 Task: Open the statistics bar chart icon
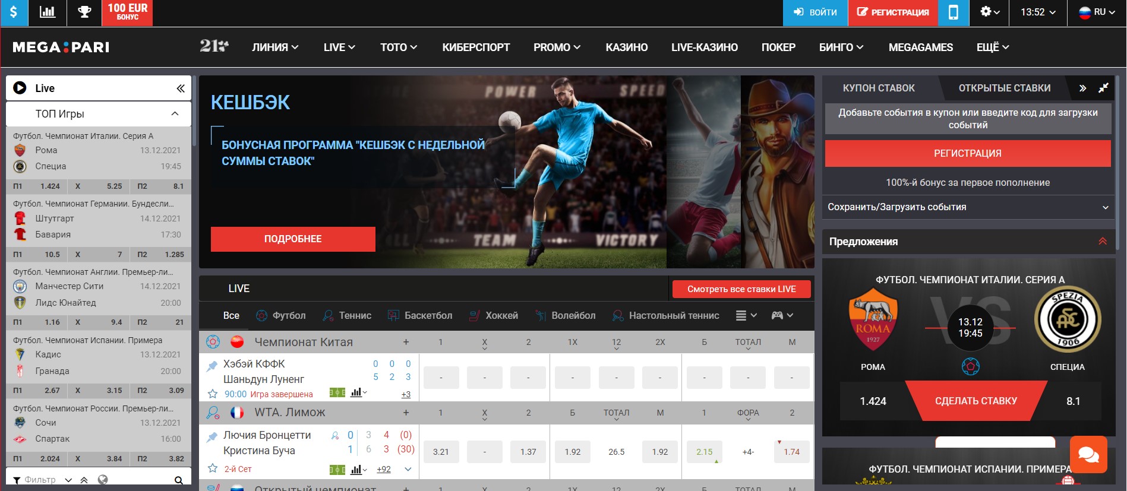(47, 12)
